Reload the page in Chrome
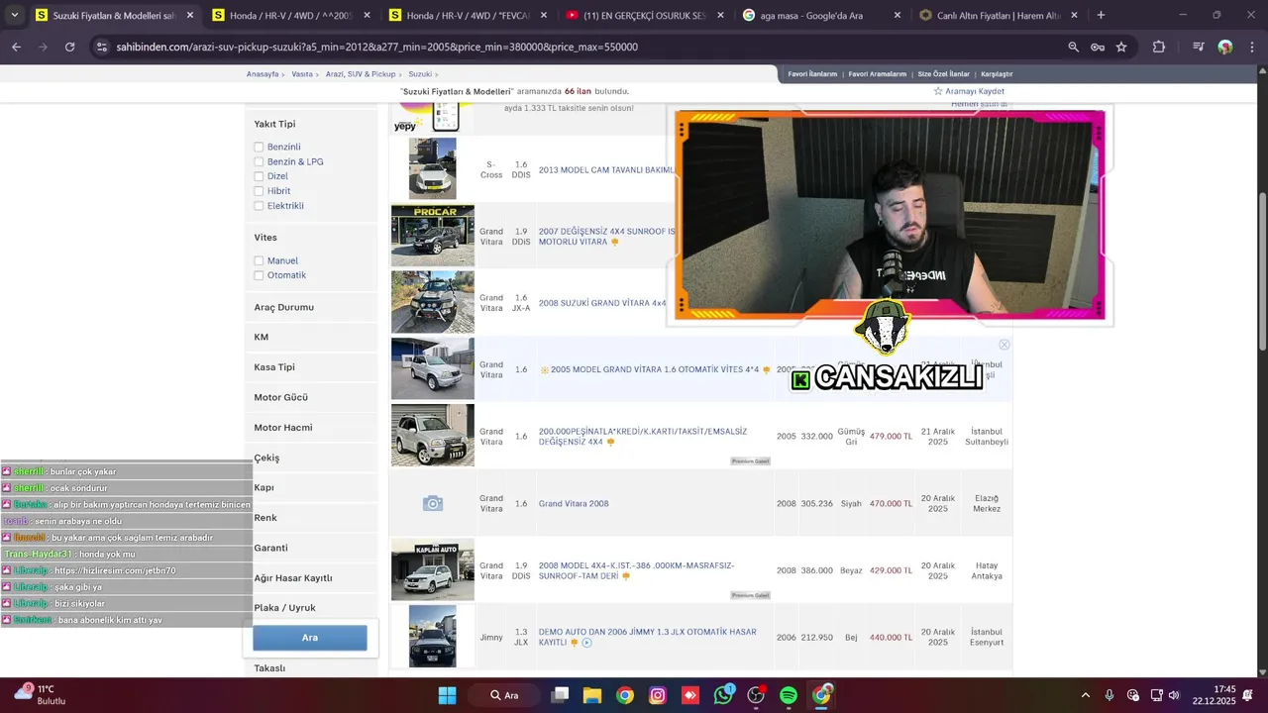 tap(69, 47)
